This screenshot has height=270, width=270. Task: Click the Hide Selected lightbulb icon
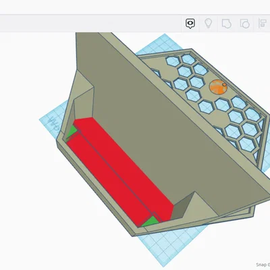tap(209, 23)
